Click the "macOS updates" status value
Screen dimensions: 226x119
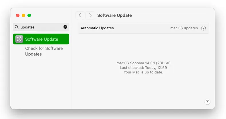[x=184, y=28]
